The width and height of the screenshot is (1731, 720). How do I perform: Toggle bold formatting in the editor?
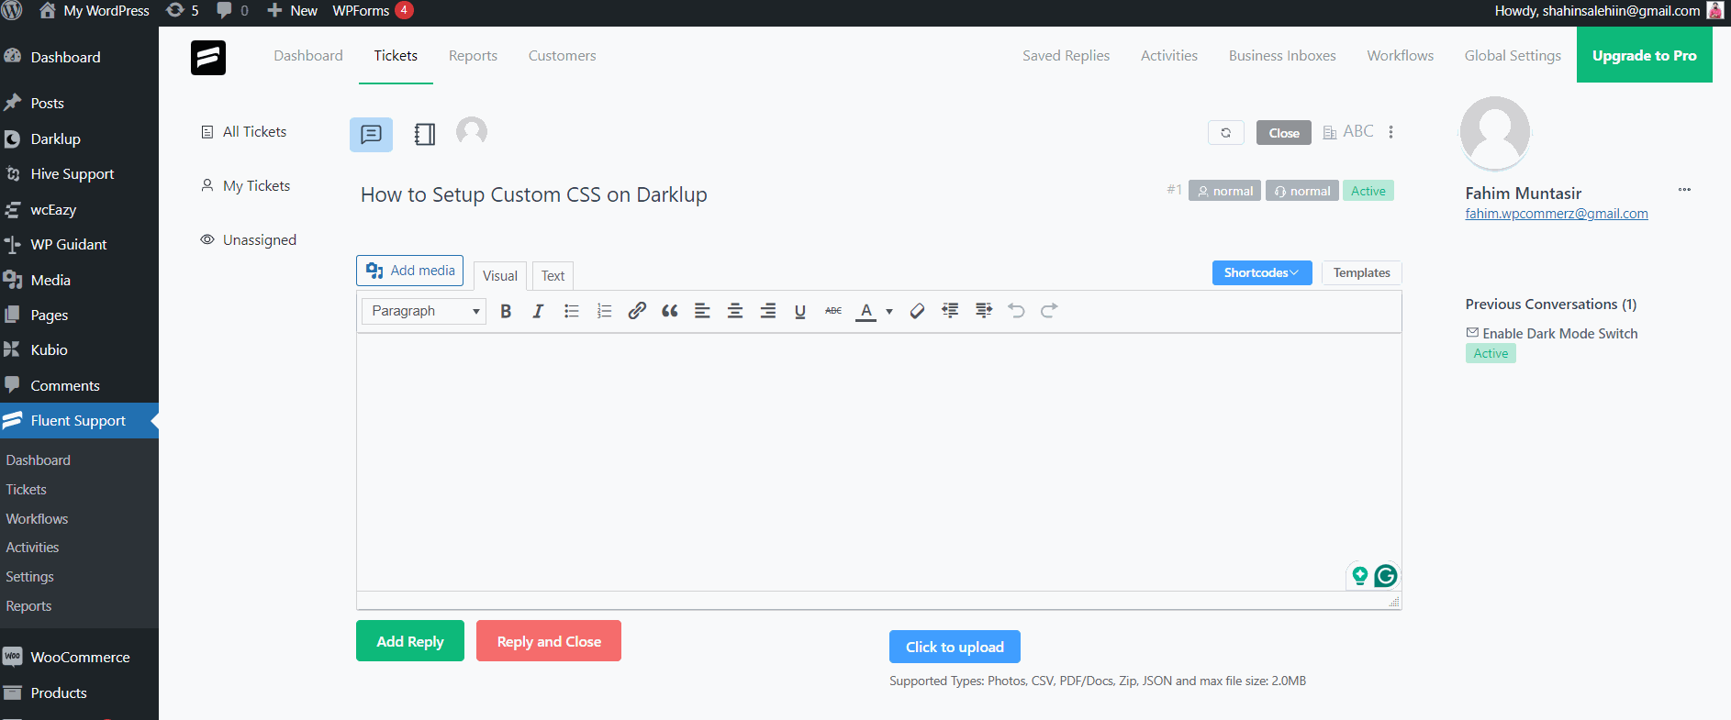(x=506, y=311)
